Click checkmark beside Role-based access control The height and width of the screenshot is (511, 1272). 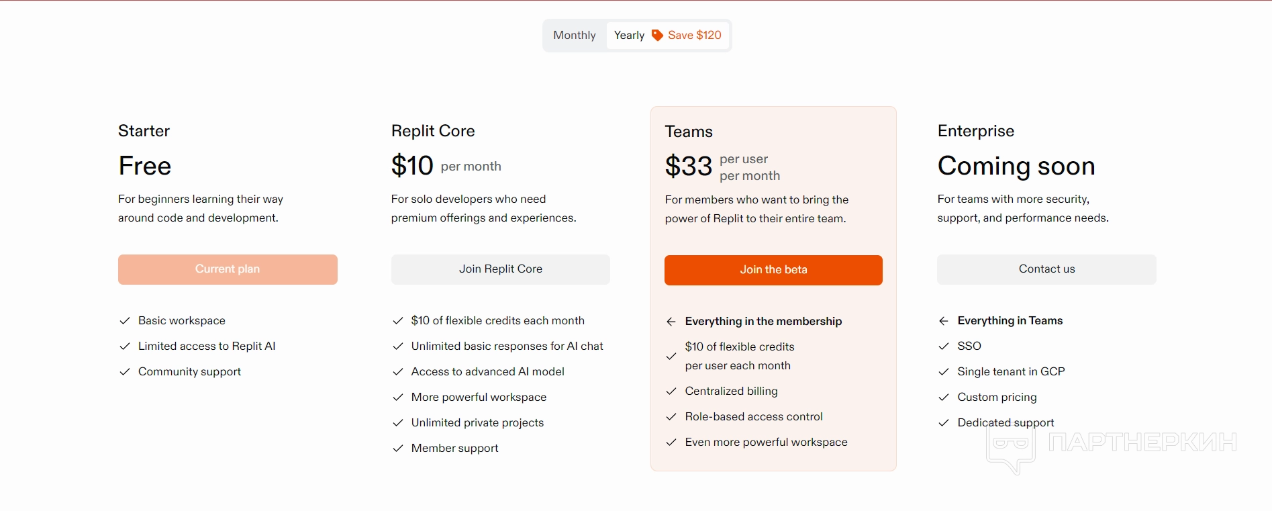(x=671, y=417)
